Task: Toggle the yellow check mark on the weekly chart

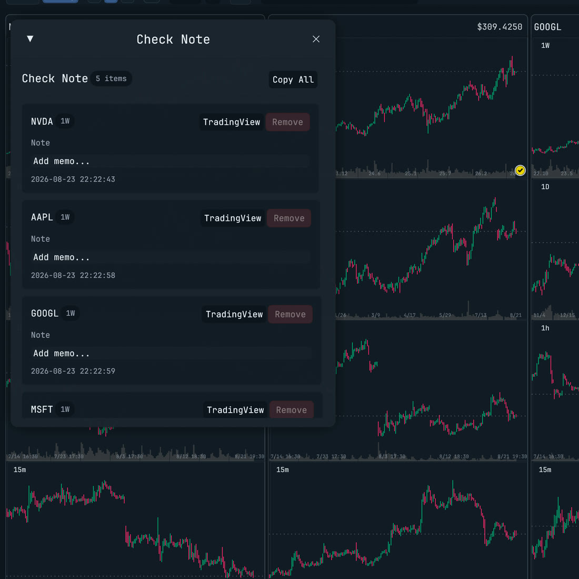Action: [x=520, y=170]
